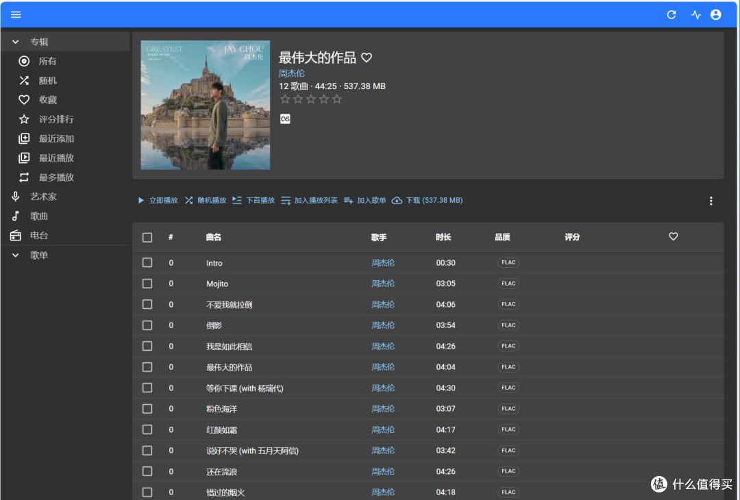740x500 pixels.
Task: Rate the album one star
Action: [x=285, y=99]
